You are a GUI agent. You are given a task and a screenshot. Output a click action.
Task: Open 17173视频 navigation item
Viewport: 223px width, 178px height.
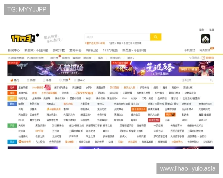click(110, 50)
